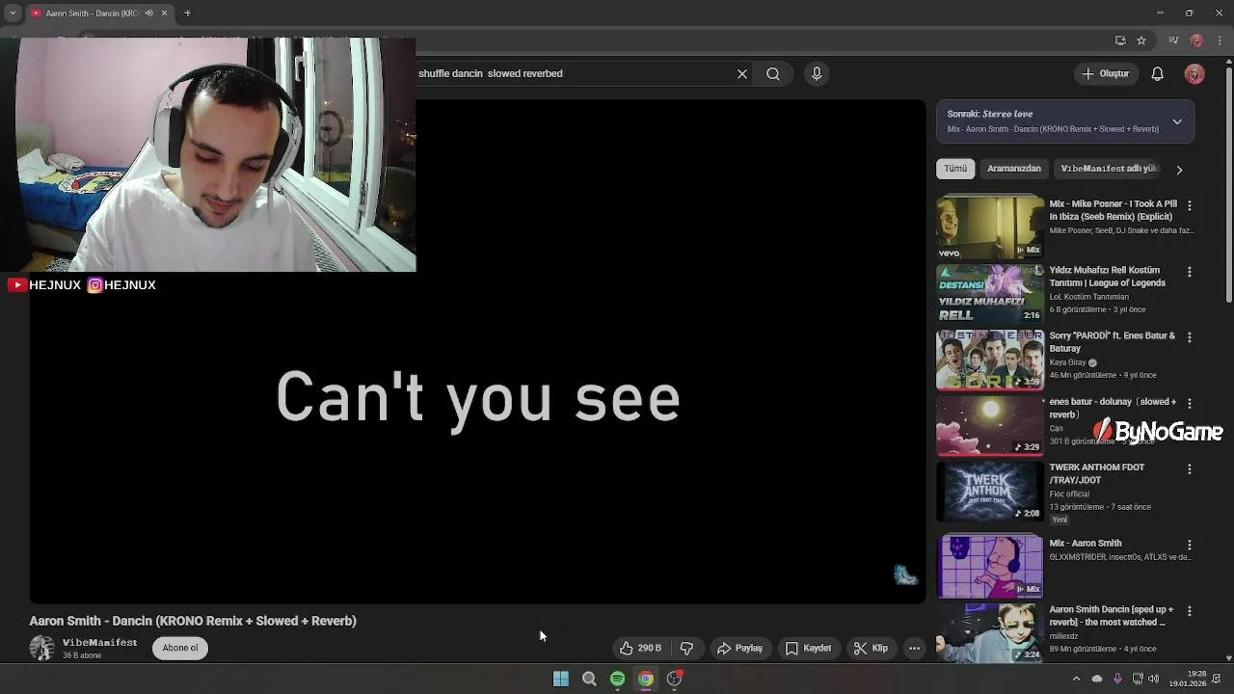Image resolution: width=1234 pixels, height=694 pixels.
Task: Open Mix - Aaron Smith thumbnail
Action: 990,566
